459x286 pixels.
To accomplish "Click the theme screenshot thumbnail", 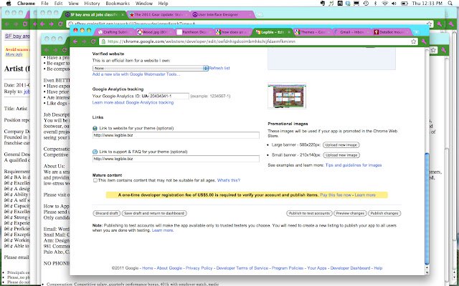I will (287, 96).
